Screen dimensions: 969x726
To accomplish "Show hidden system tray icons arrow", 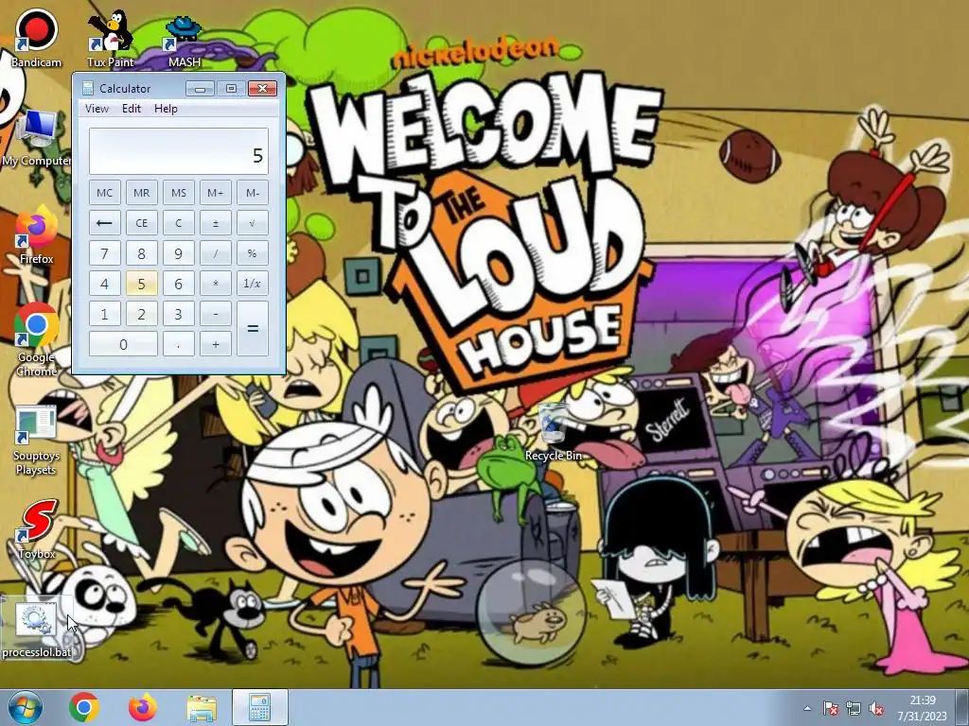I will [807, 708].
